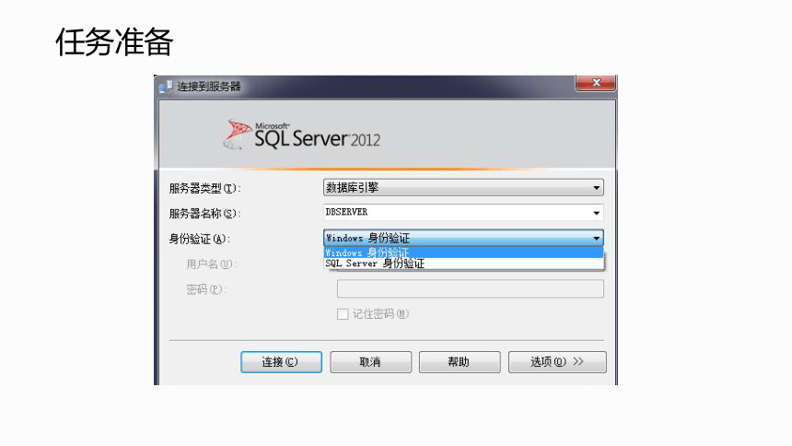Image resolution: width=792 pixels, height=446 pixels.
Task: Click the password (密码) input field
Action: pyautogui.click(x=471, y=288)
